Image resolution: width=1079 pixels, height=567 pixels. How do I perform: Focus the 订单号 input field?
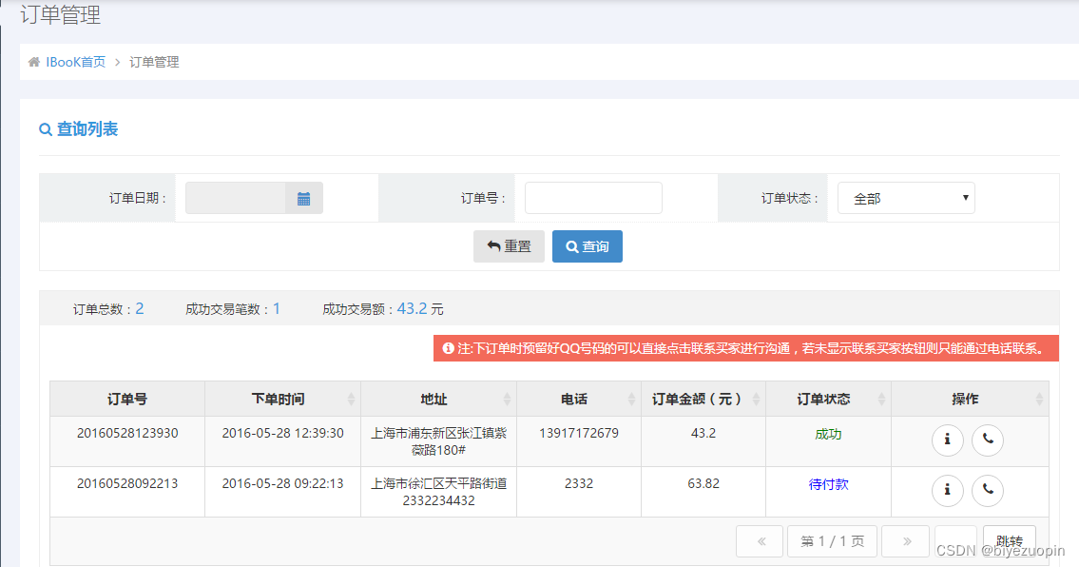tap(593, 199)
